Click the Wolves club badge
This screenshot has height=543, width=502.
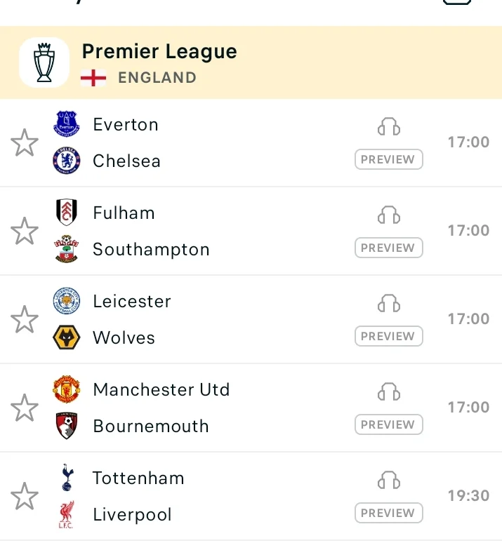point(66,337)
